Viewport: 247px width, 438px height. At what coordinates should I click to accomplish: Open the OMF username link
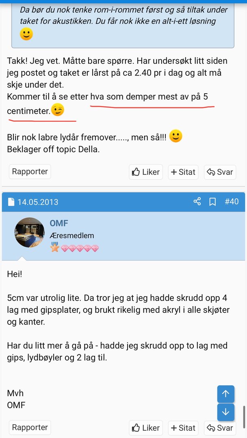(x=58, y=223)
